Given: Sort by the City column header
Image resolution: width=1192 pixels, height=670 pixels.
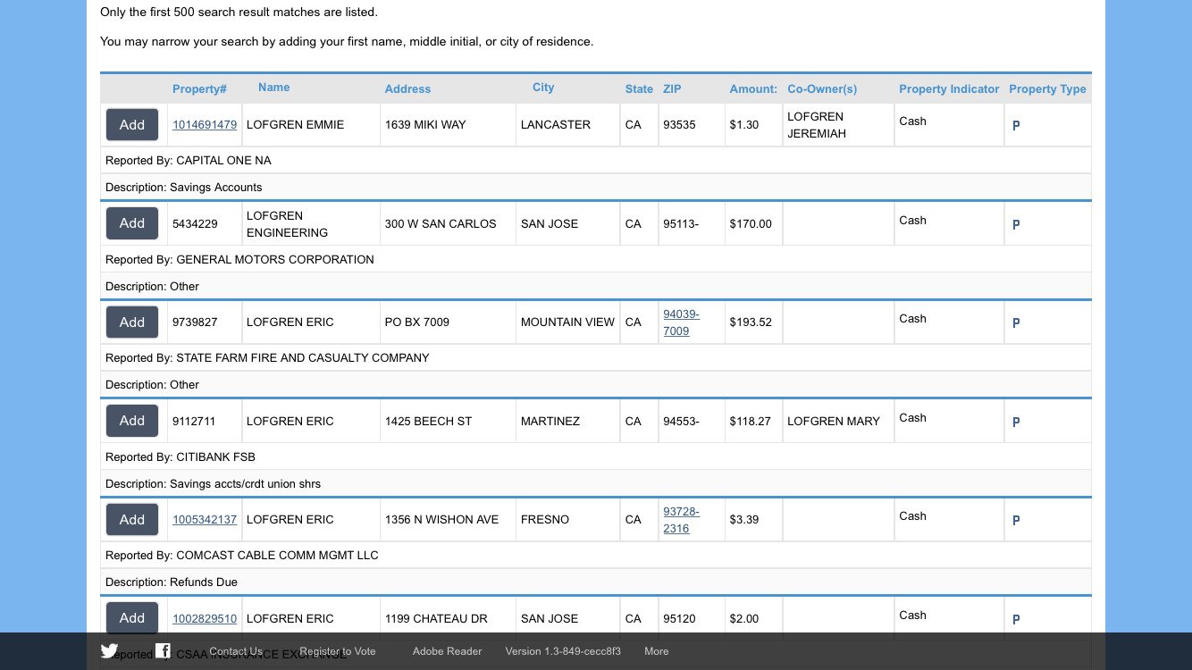Looking at the screenshot, I should tap(543, 88).
